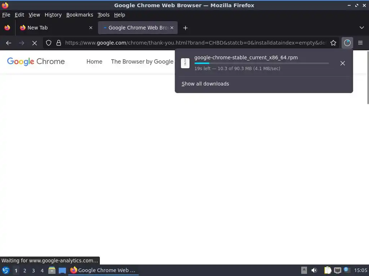Click the removable media eject tray icon
This screenshot has width=369, height=276.
pos(304,270)
